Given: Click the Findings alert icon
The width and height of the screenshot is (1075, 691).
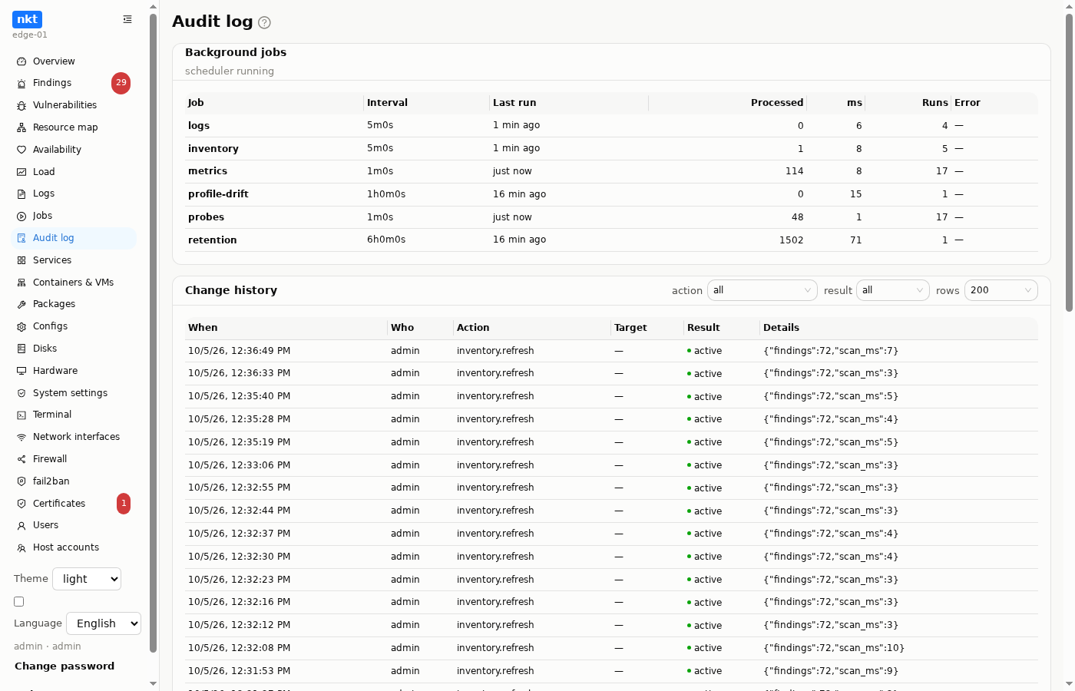Looking at the screenshot, I should (21, 83).
